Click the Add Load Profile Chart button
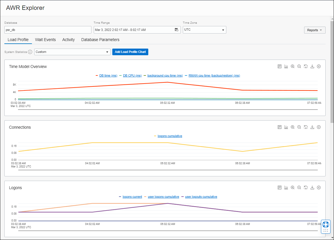334x240 pixels. tap(130, 52)
